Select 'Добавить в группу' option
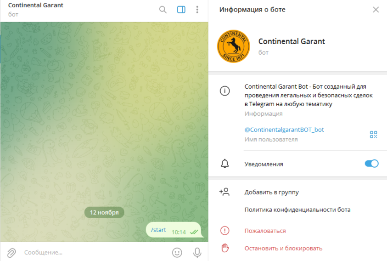Viewport: 387px width, 261px height. coord(271,193)
